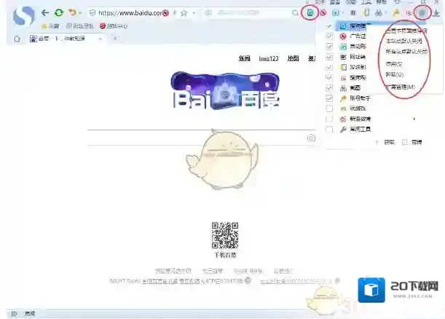Click the orange undo closed-tab arrow

(73, 13)
